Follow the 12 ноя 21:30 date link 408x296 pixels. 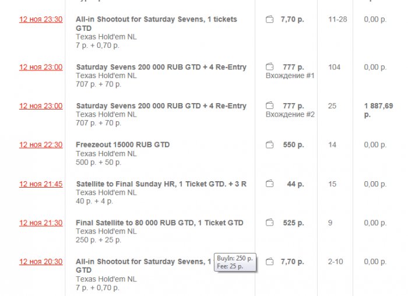(41, 223)
